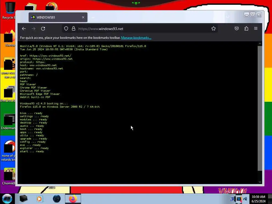Click the 'explorer ... ready' line
The width and height of the screenshot is (272, 204).
(34, 148)
